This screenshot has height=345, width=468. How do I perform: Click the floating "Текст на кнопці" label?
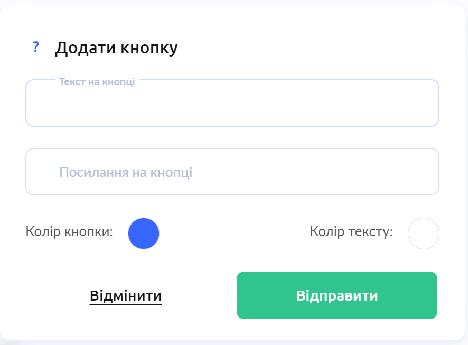pos(97,82)
